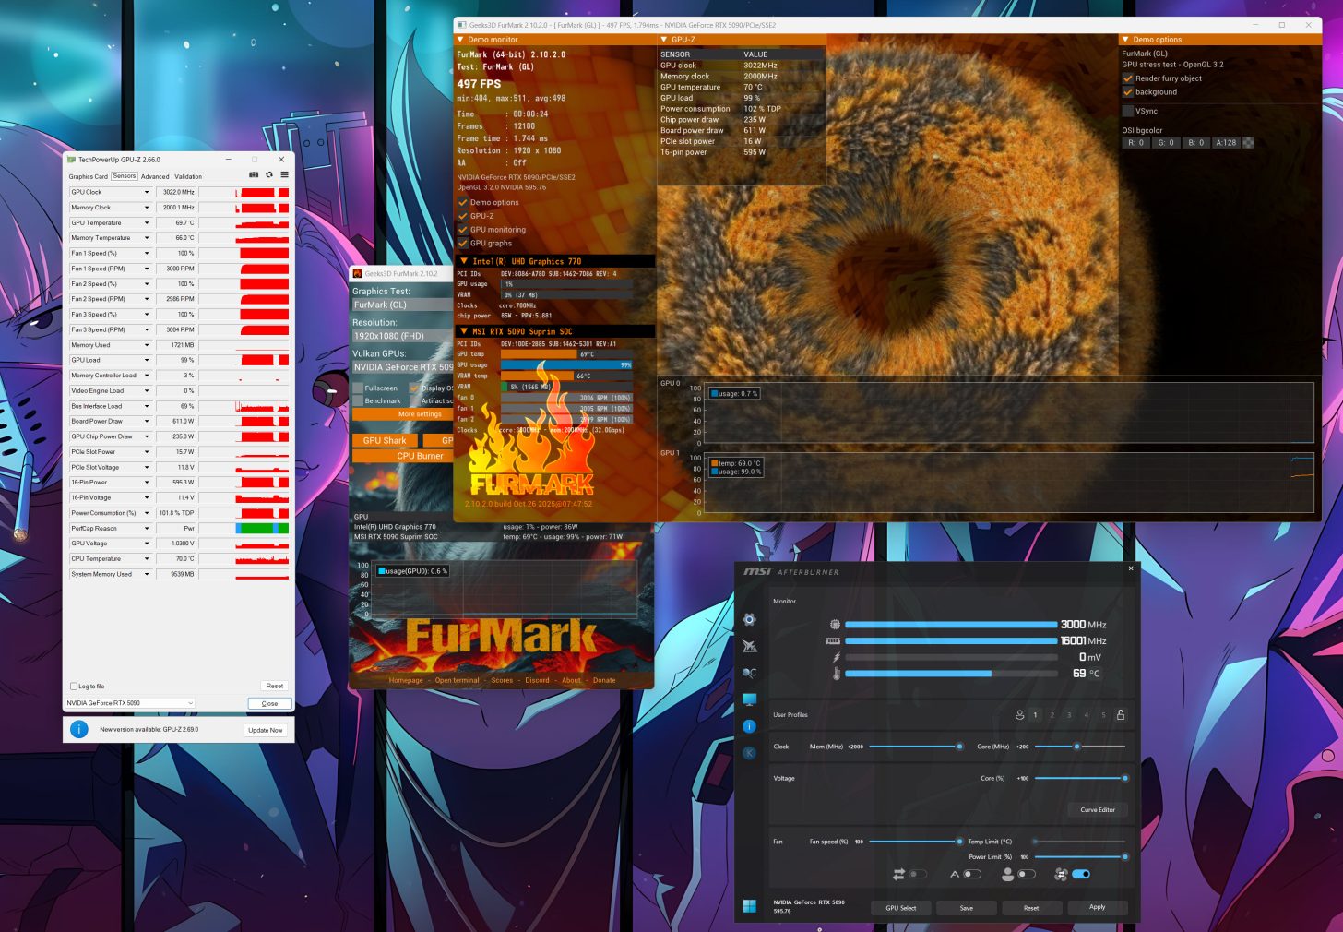This screenshot has width=1343, height=932.
Task: Enable the VSync checkbox
Action: 1128,111
